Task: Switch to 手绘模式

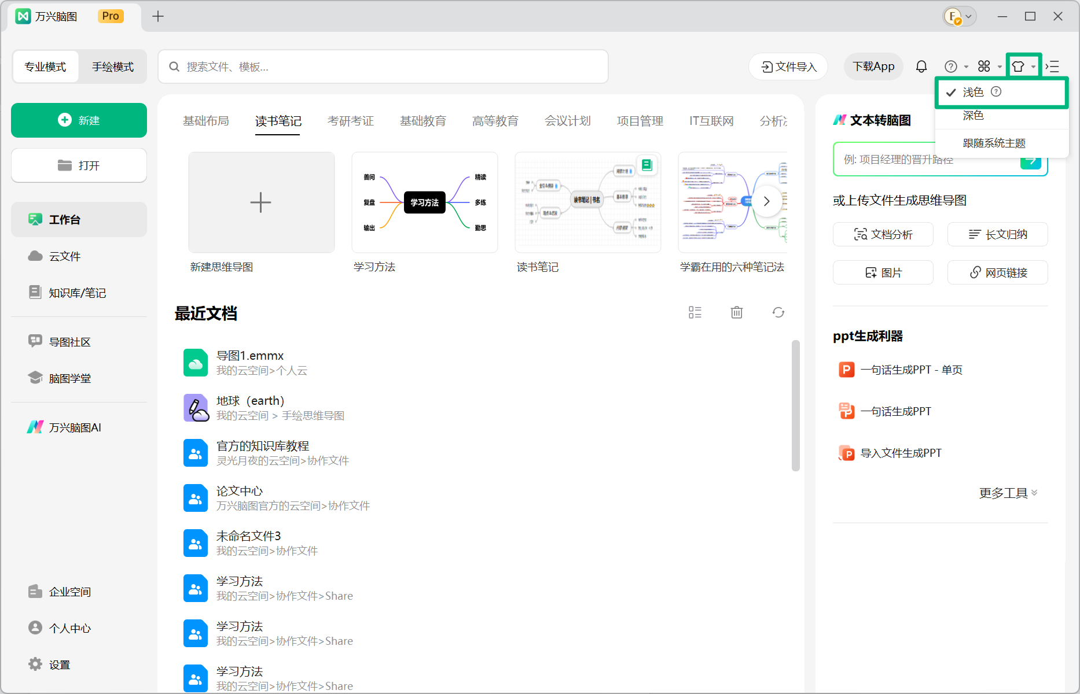Action: coord(113,67)
